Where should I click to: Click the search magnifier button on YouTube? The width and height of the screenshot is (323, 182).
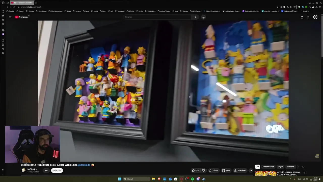pos(195,17)
